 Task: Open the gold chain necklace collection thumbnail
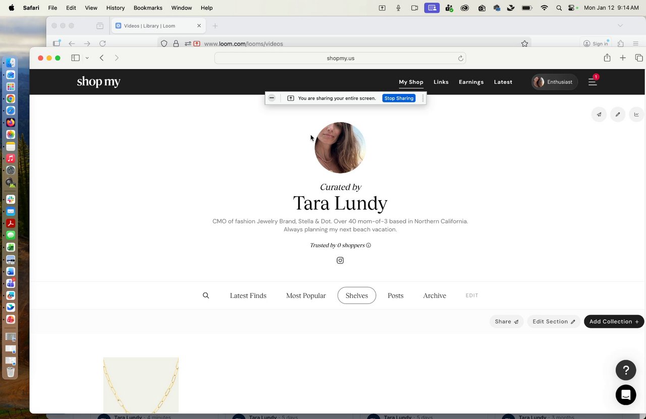coord(141,385)
